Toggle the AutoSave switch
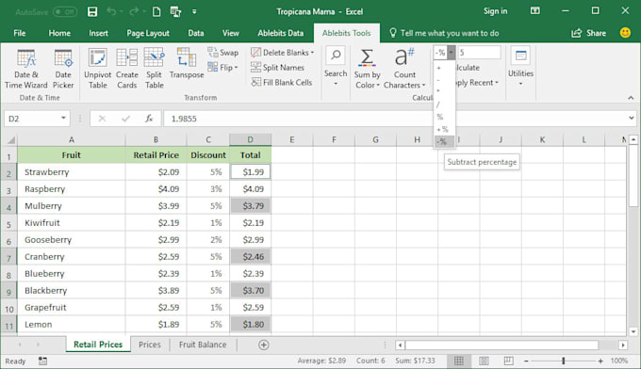The image size is (641, 369). point(65,12)
